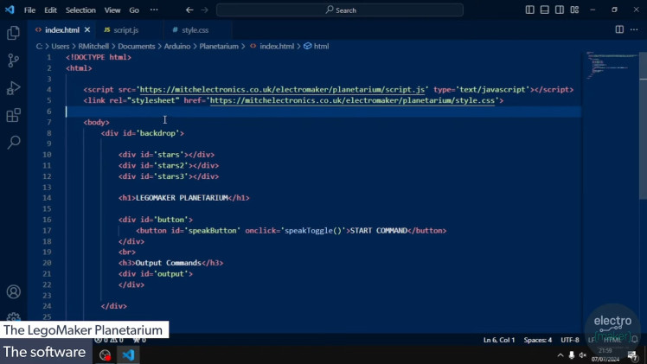Open the Run and Debug view
Image resolution: width=647 pixels, height=364 pixels.
(x=13, y=88)
